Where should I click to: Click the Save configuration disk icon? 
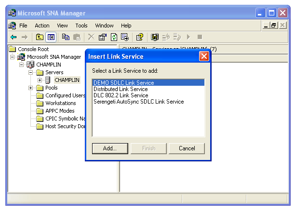tap(155, 37)
